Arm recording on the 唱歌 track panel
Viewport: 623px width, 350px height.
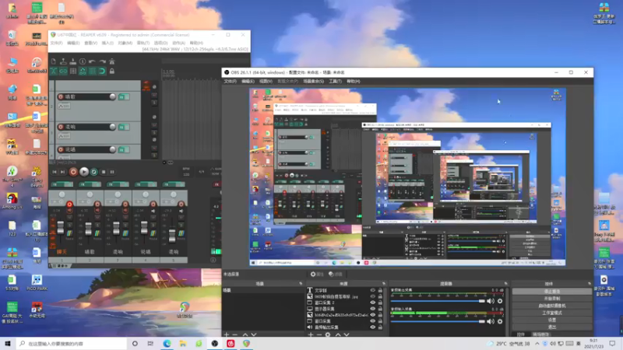[x=61, y=96]
